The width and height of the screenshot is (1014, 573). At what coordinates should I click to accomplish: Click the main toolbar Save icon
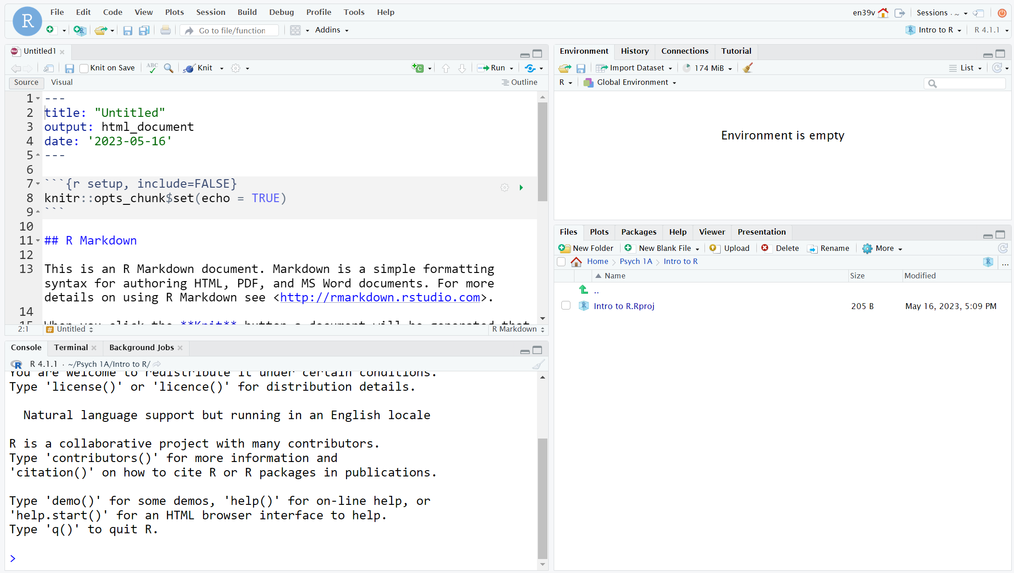point(128,30)
